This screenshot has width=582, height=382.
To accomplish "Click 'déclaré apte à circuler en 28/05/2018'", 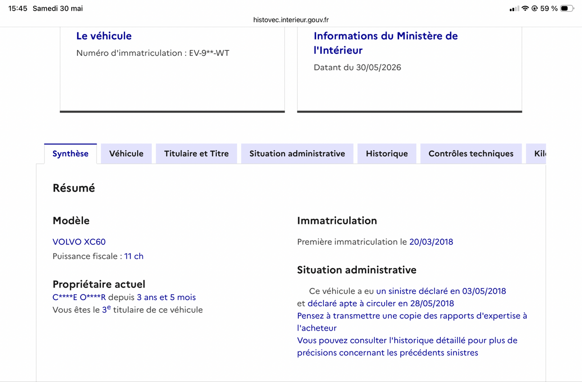I will coord(381,303).
